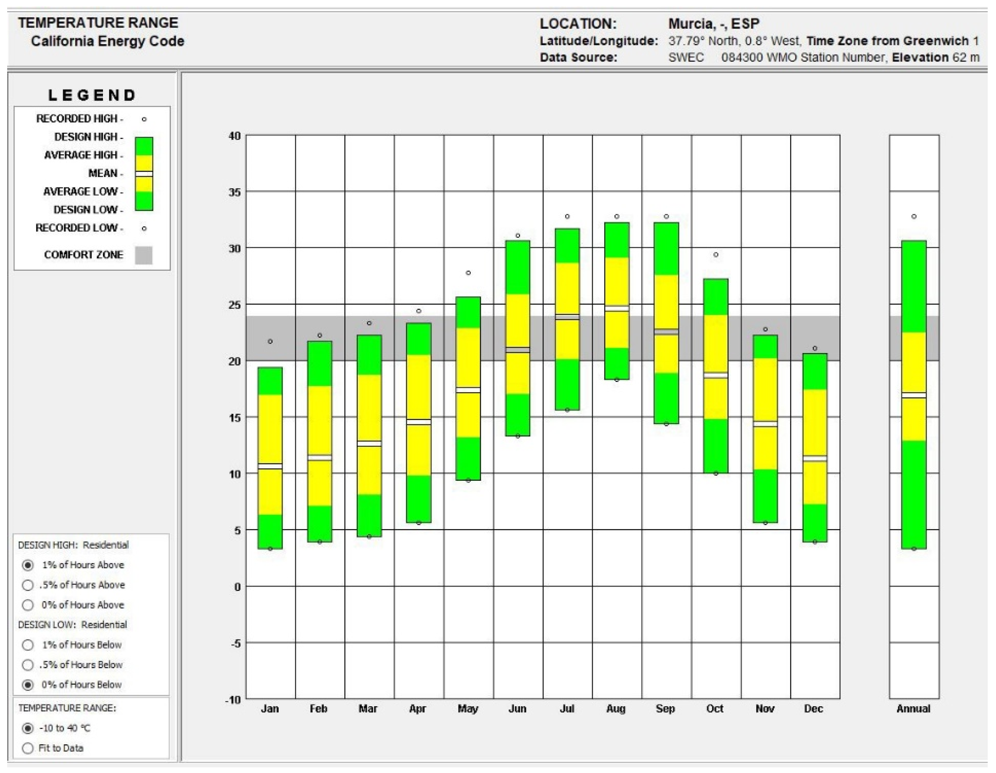Click the recorded high circle icon in legend
Viewport: 996px width, 773px height.
pos(144,120)
